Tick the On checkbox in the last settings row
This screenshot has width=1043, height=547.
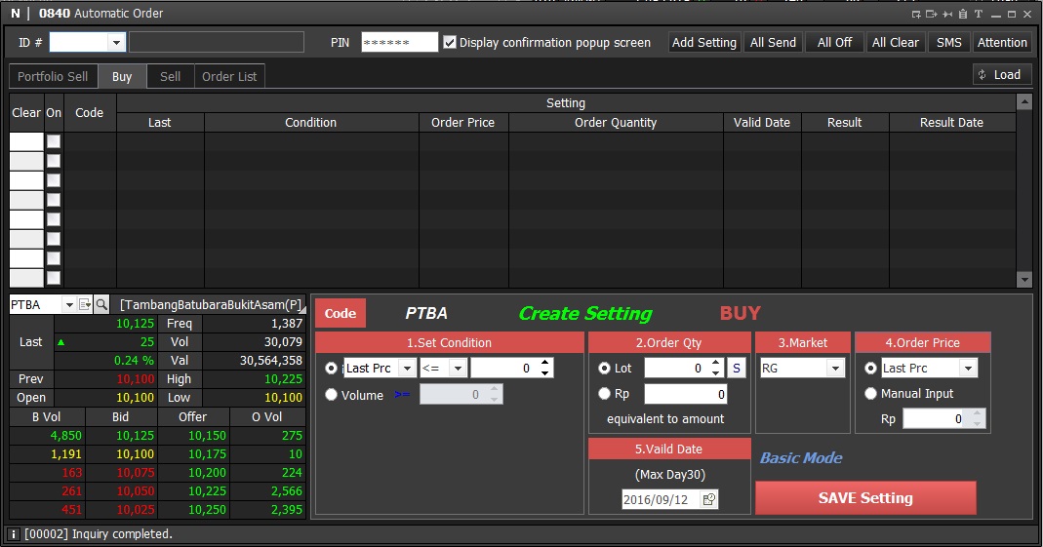coord(54,278)
